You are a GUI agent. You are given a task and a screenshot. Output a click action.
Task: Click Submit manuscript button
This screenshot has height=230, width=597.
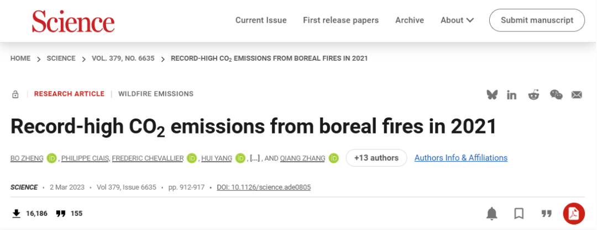pyautogui.click(x=537, y=20)
